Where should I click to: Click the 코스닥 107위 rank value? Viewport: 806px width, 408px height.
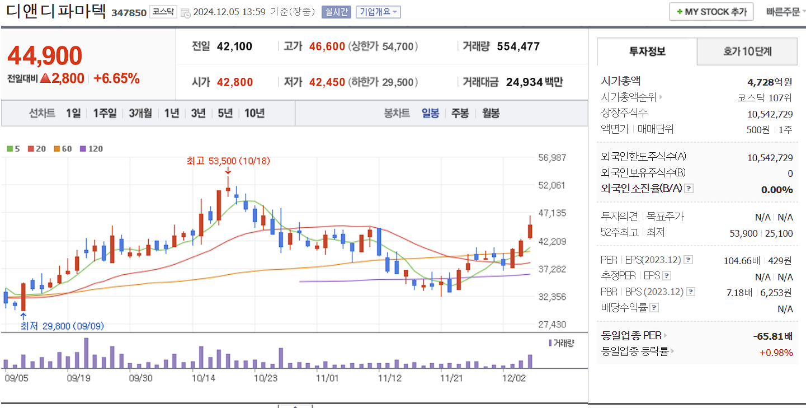pyautogui.click(x=765, y=98)
